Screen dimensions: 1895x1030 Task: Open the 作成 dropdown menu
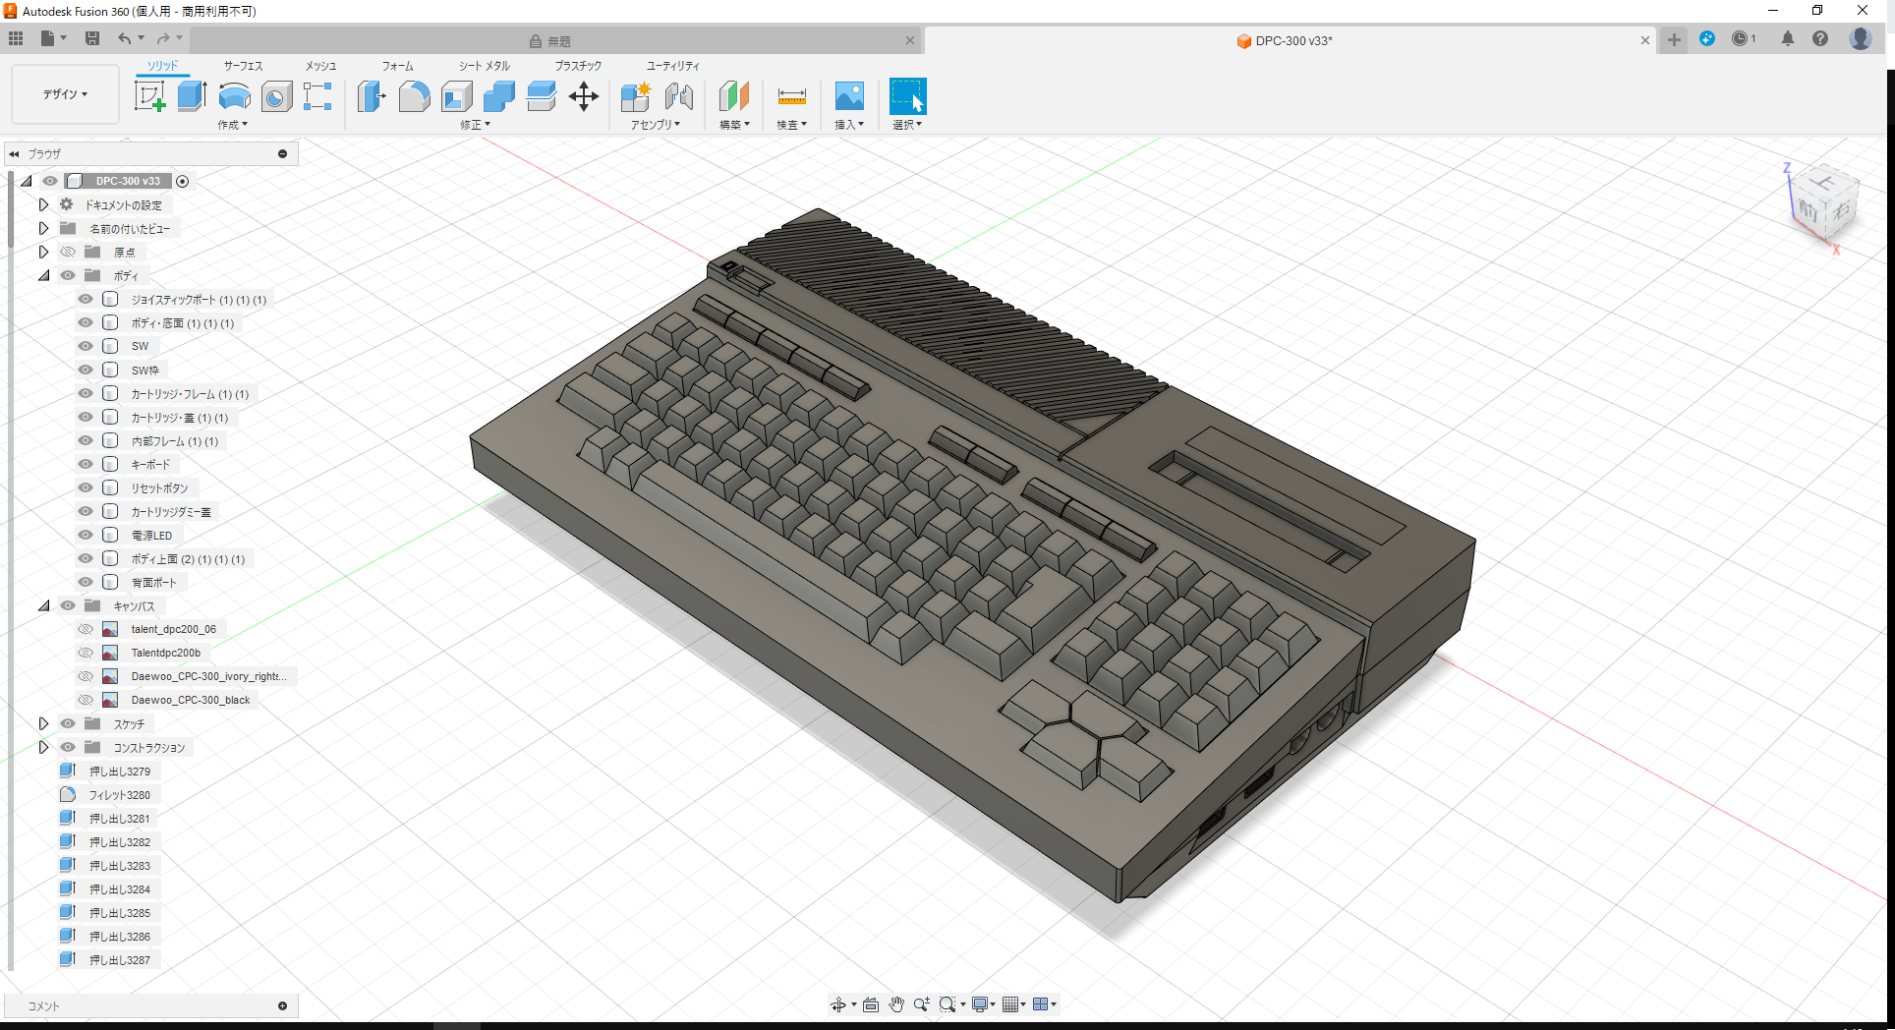point(233,125)
